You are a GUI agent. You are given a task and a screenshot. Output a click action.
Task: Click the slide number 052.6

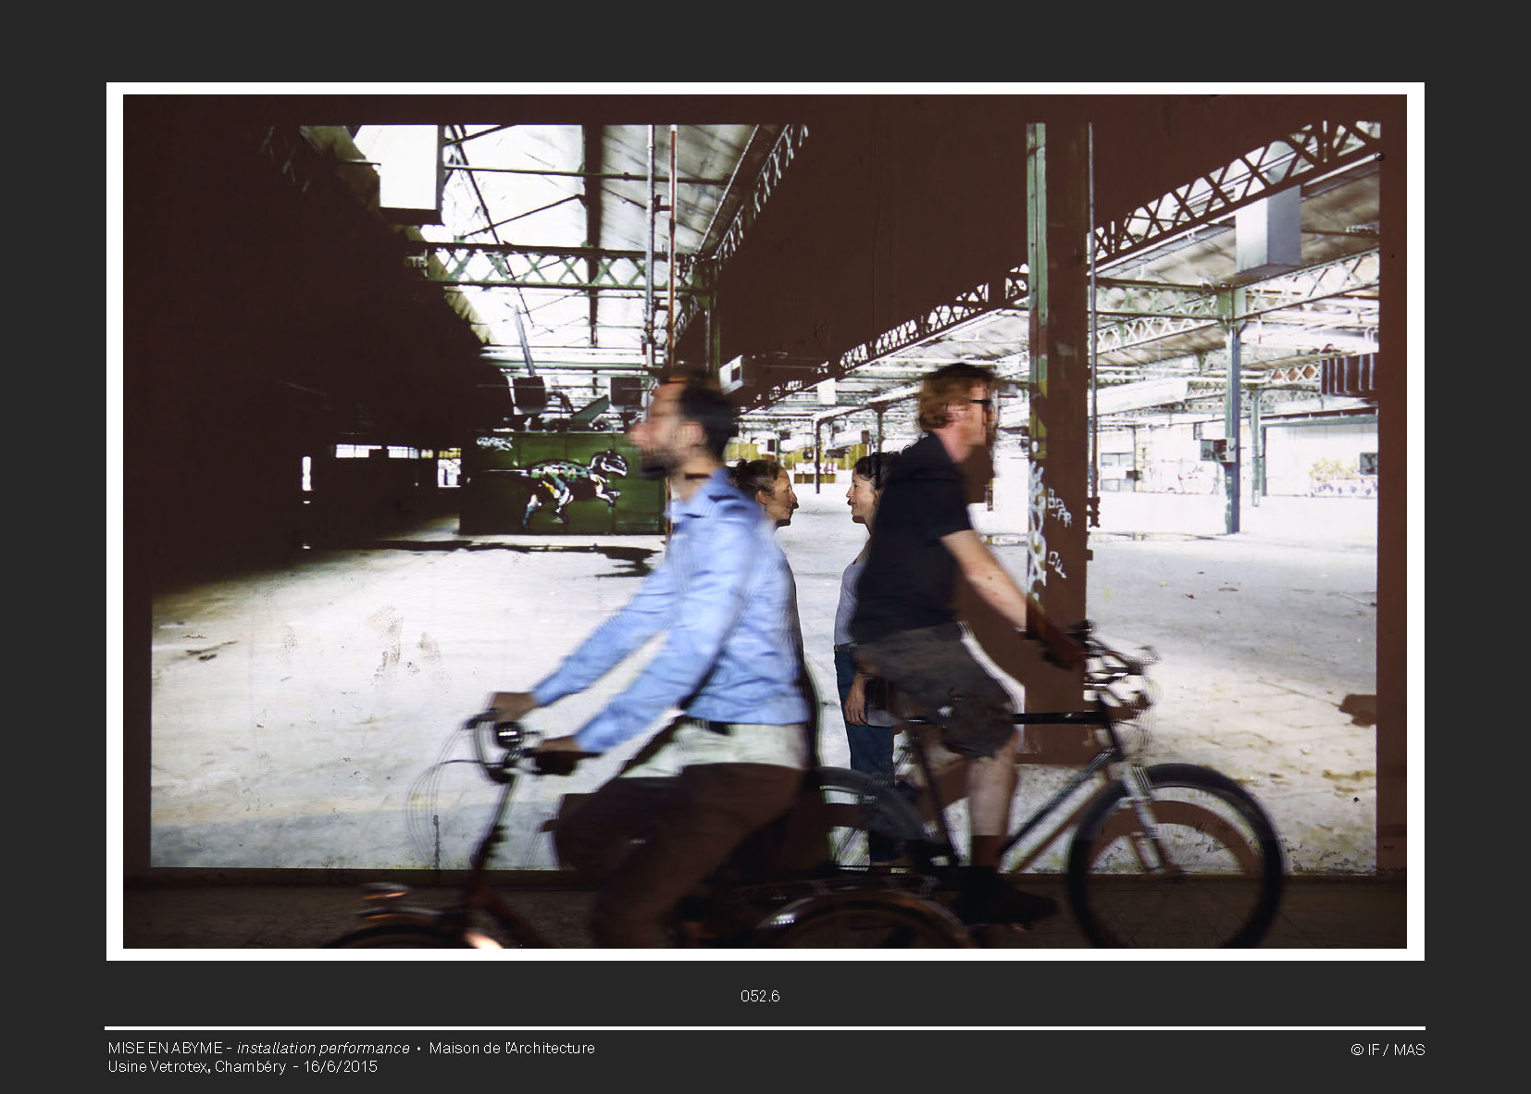[x=759, y=996]
